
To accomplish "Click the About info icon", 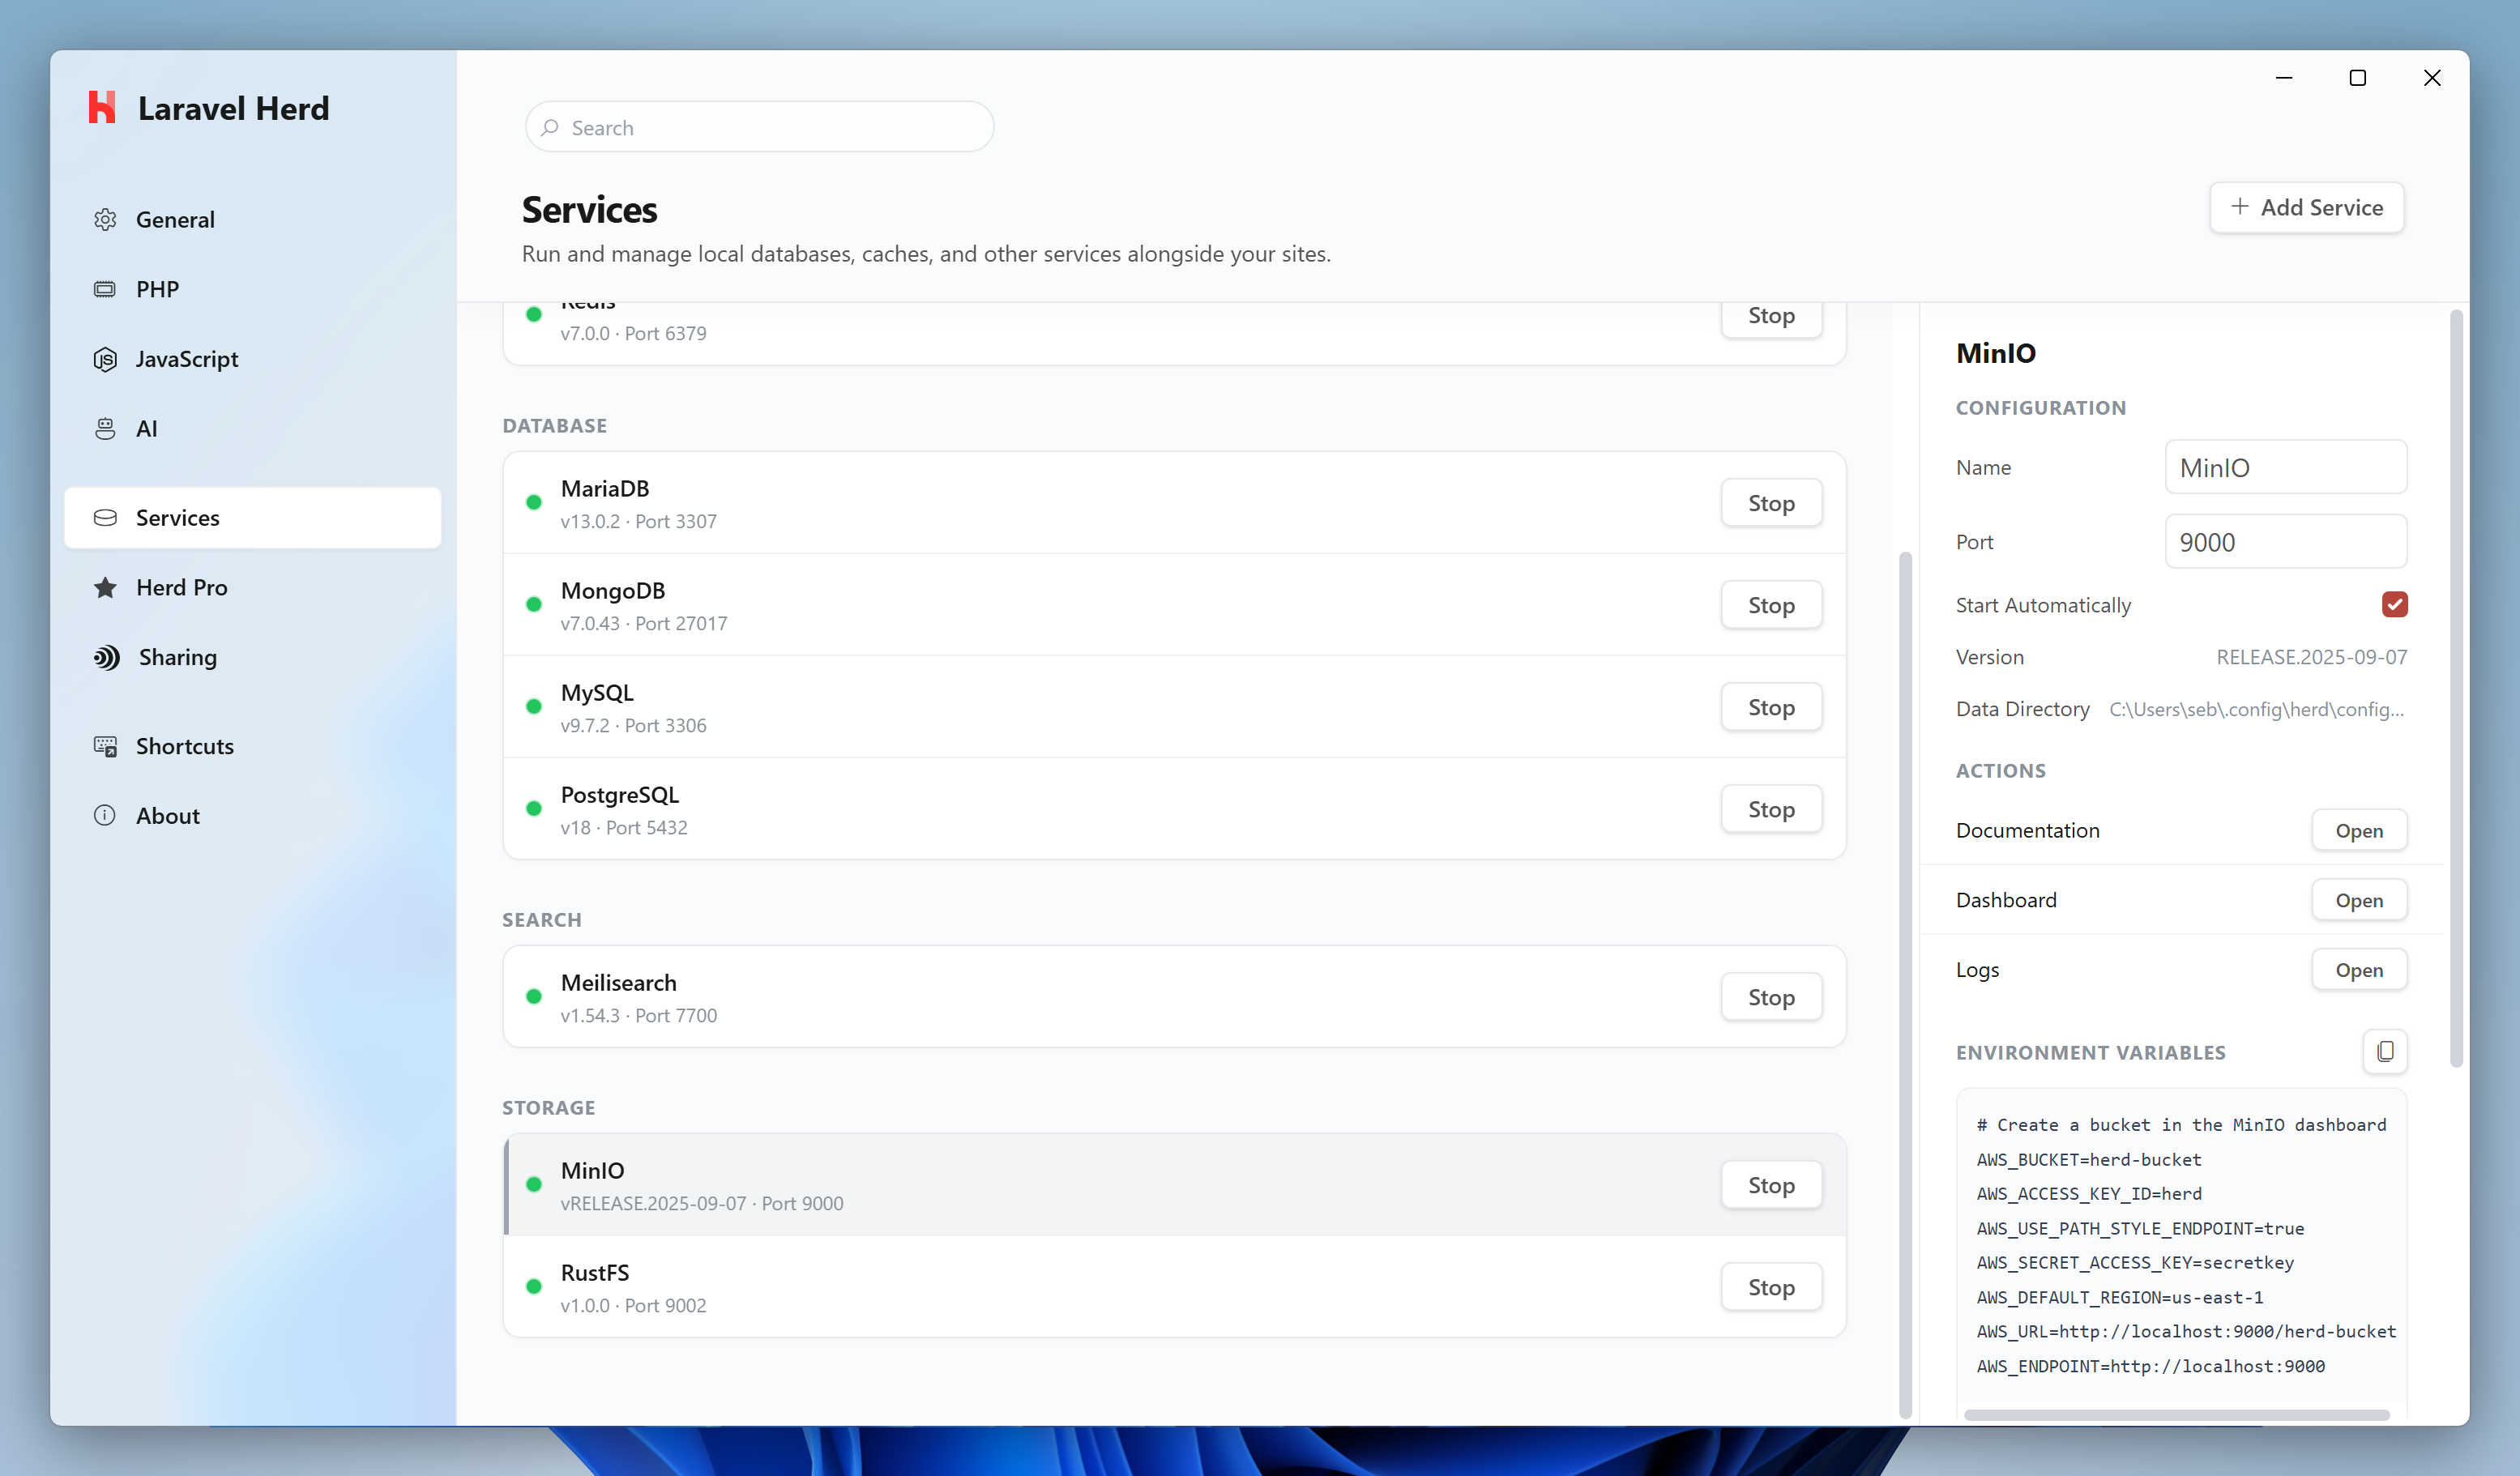I will pyautogui.click(x=105, y=815).
